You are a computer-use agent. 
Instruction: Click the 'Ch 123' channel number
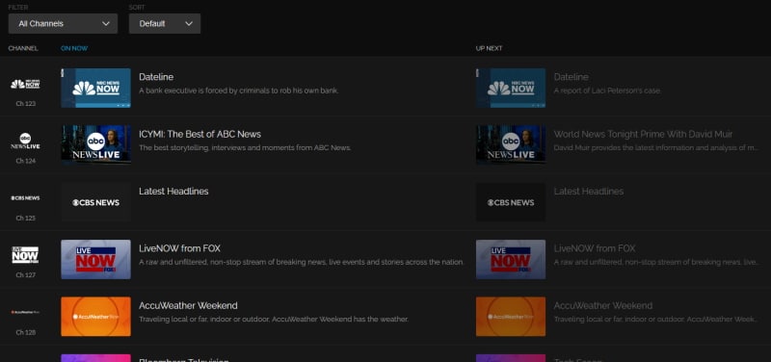click(x=26, y=104)
